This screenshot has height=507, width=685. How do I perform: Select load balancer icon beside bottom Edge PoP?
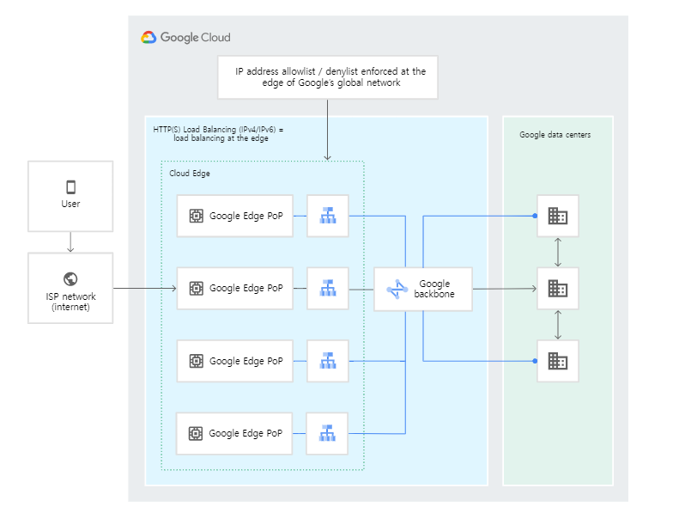coord(327,433)
